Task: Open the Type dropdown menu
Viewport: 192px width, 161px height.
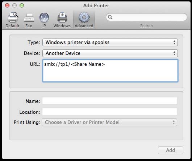Action: tap(110, 43)
